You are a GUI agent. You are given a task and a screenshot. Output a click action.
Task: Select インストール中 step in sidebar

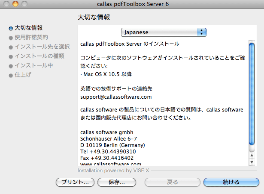(34, 65)
